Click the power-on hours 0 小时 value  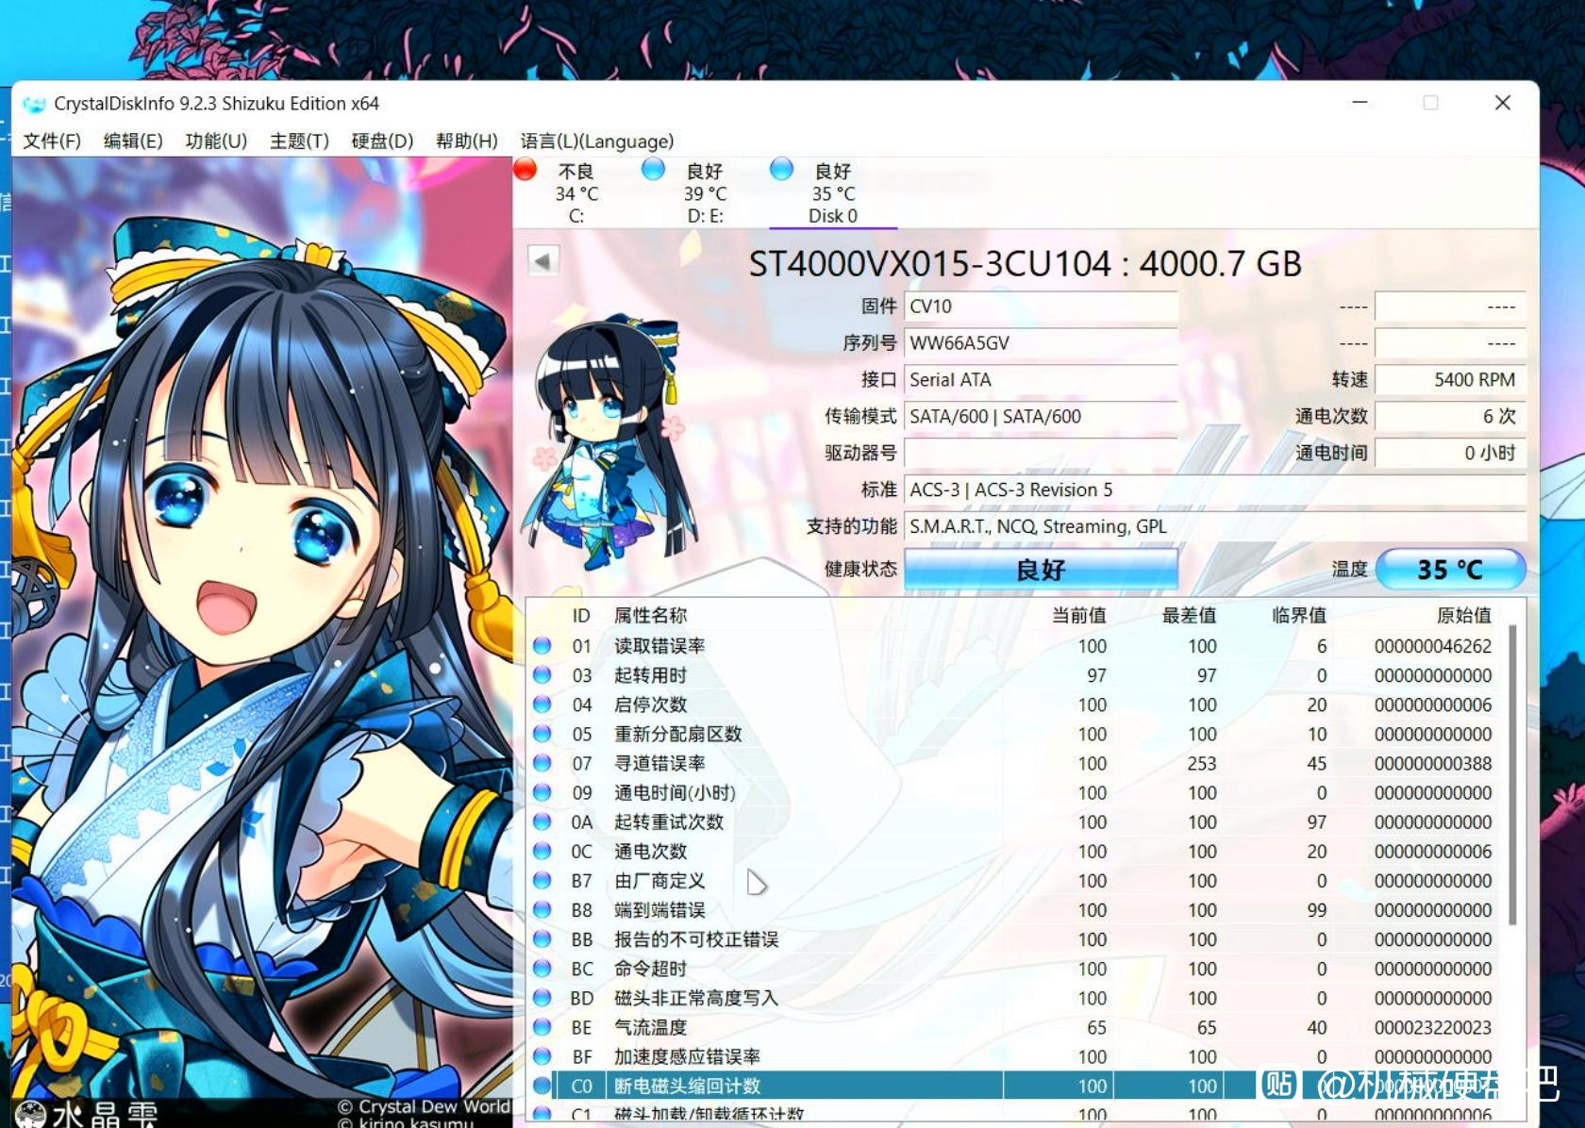coord(1450,454)
